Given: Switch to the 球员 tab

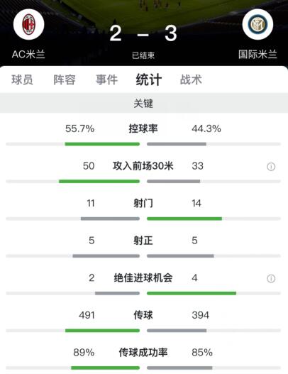Looking at the screenshot, I should coord(22,79).
